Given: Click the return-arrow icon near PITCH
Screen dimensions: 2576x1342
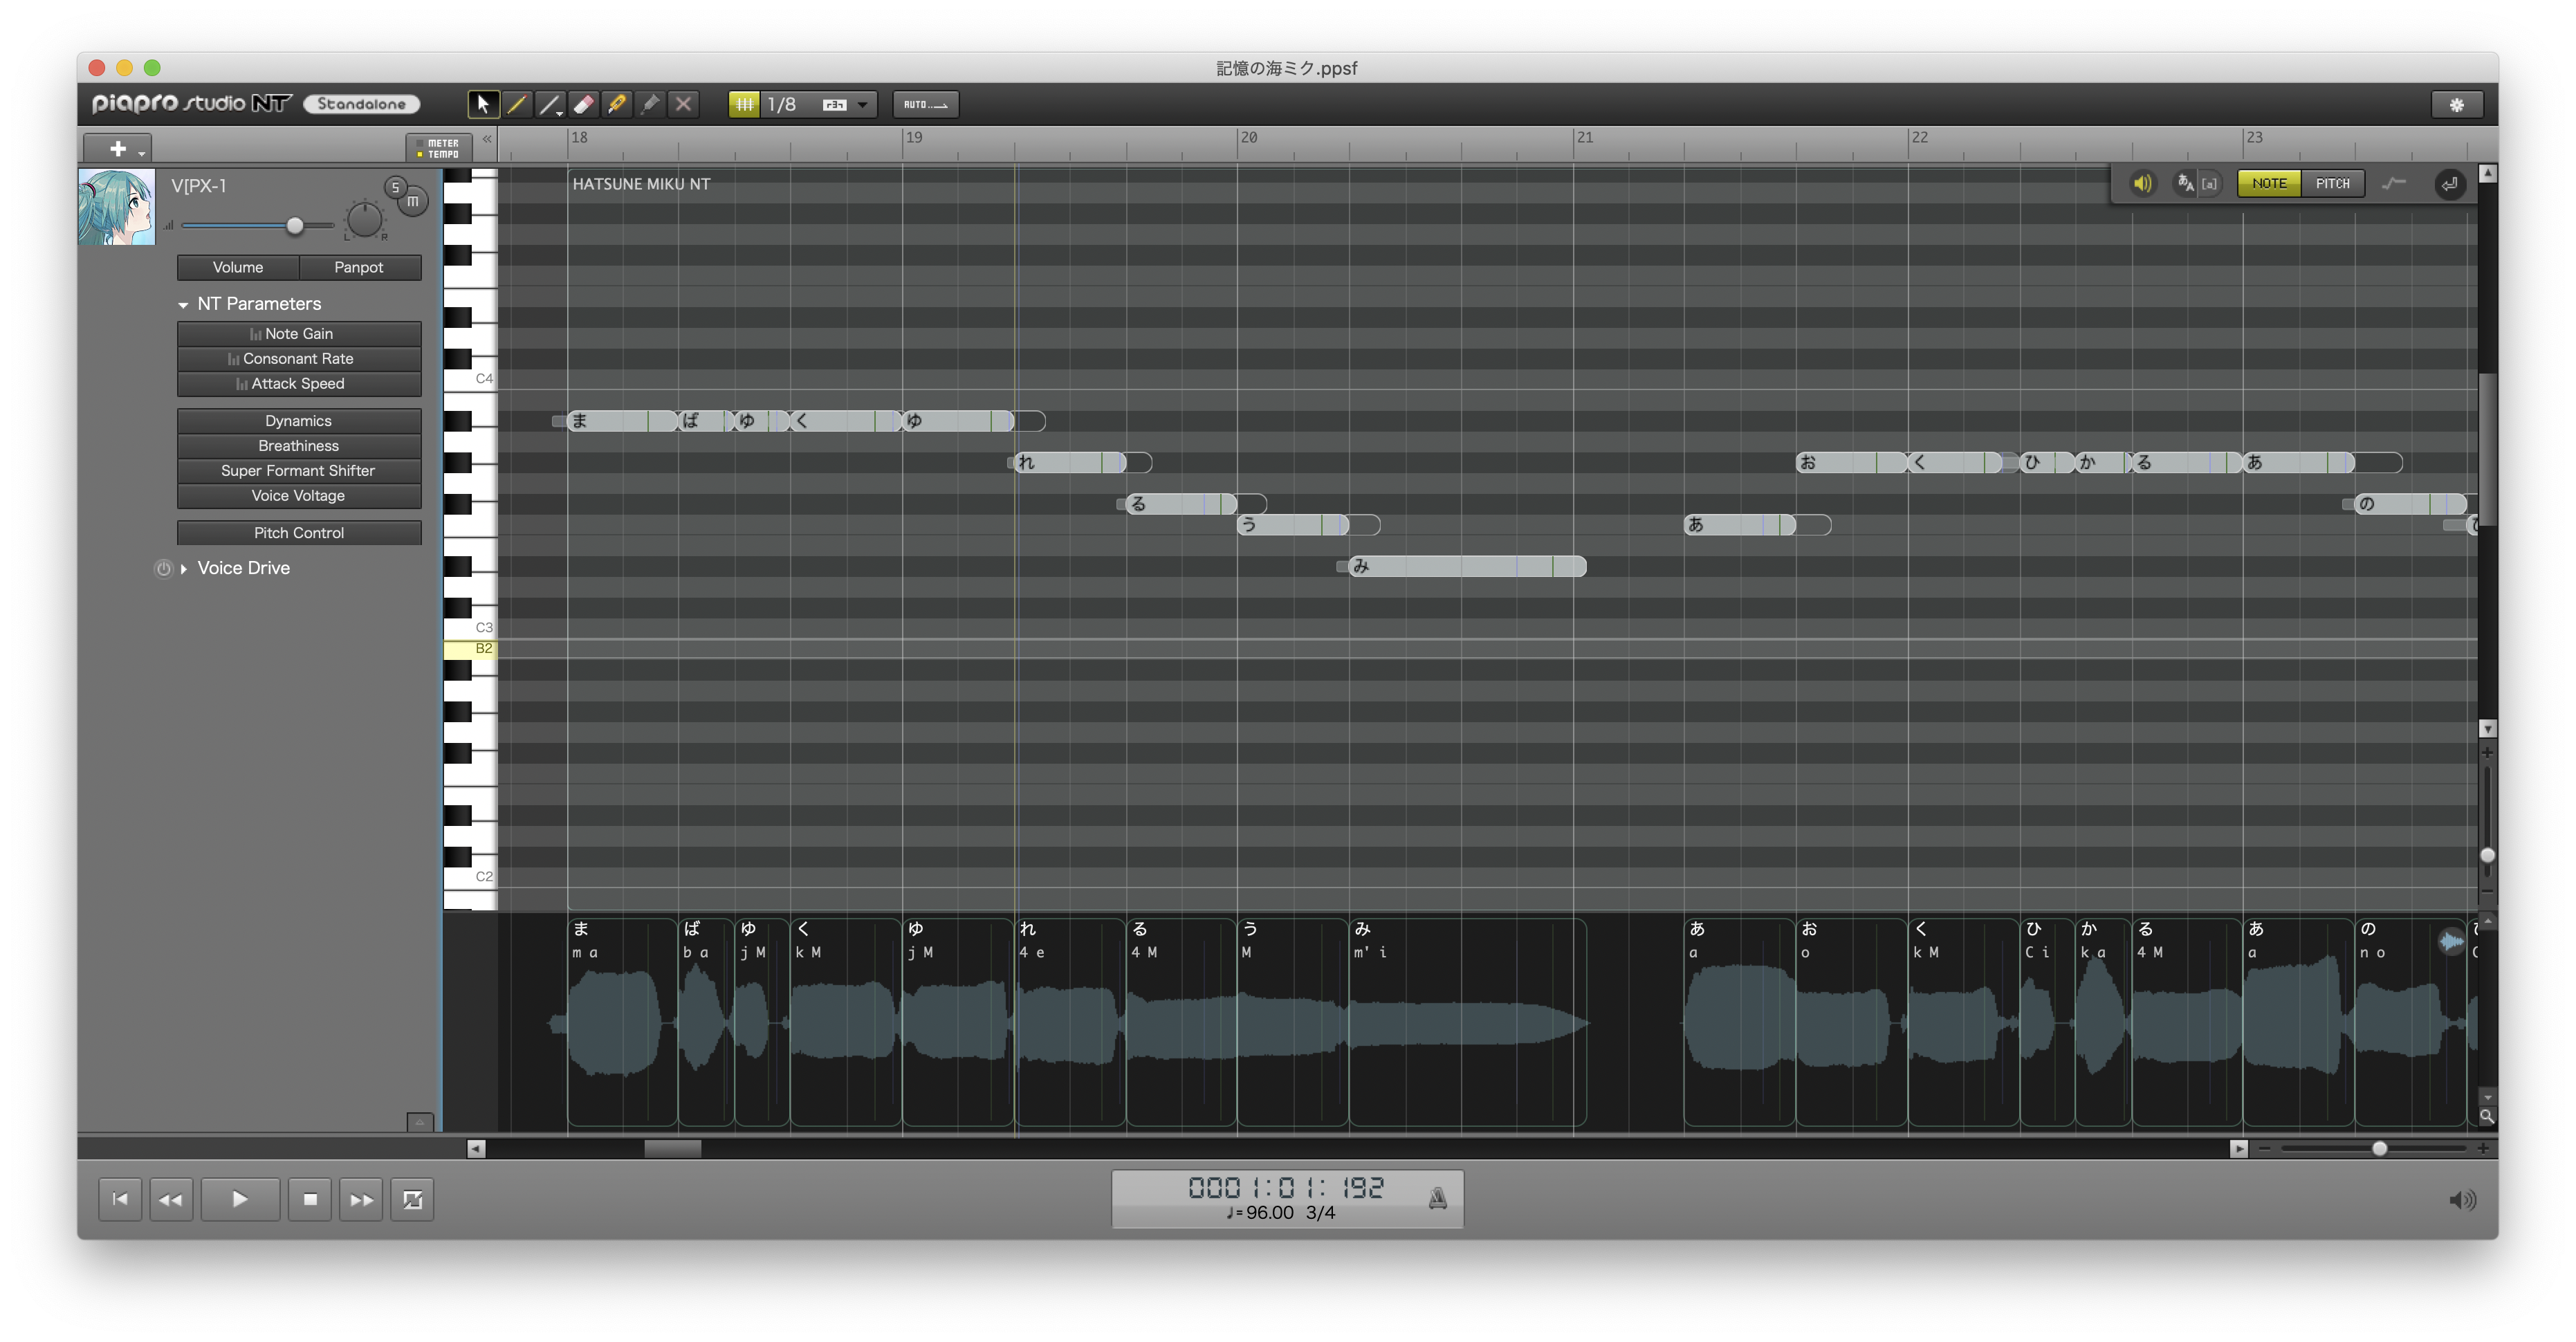Looking at the screenshot, I should coord(2449,184).
